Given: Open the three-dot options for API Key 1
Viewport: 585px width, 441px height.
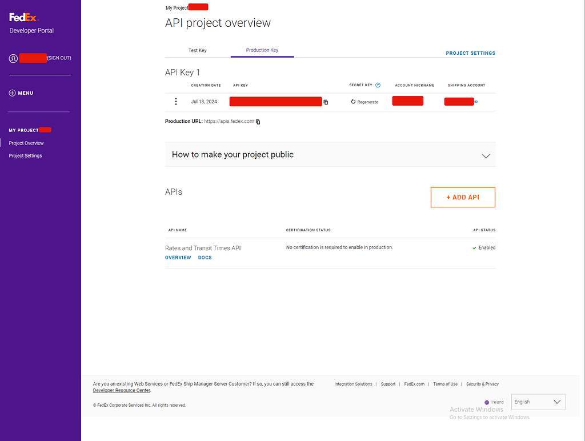Looking at the screenshot, I should [176, 102].
